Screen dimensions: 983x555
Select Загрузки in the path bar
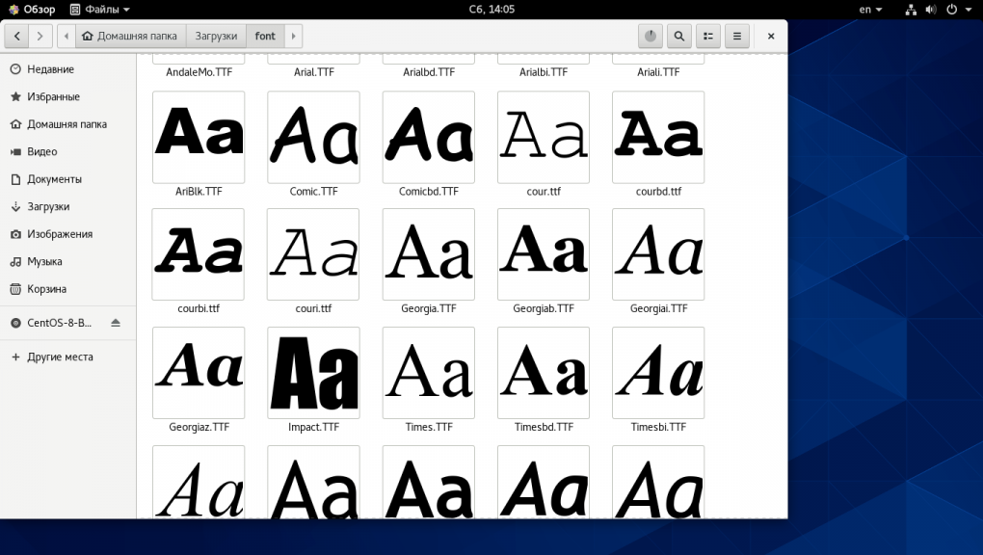pyautogui.click(x=216, y=37)
